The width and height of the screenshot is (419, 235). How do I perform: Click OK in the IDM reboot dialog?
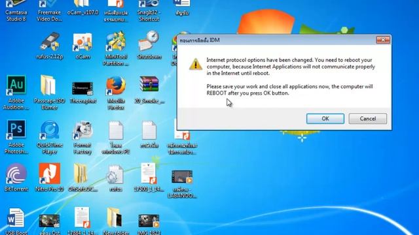click(x=325, y=119)
